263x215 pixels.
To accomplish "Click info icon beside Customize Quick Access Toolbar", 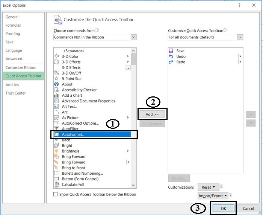I will pos(225,30).
